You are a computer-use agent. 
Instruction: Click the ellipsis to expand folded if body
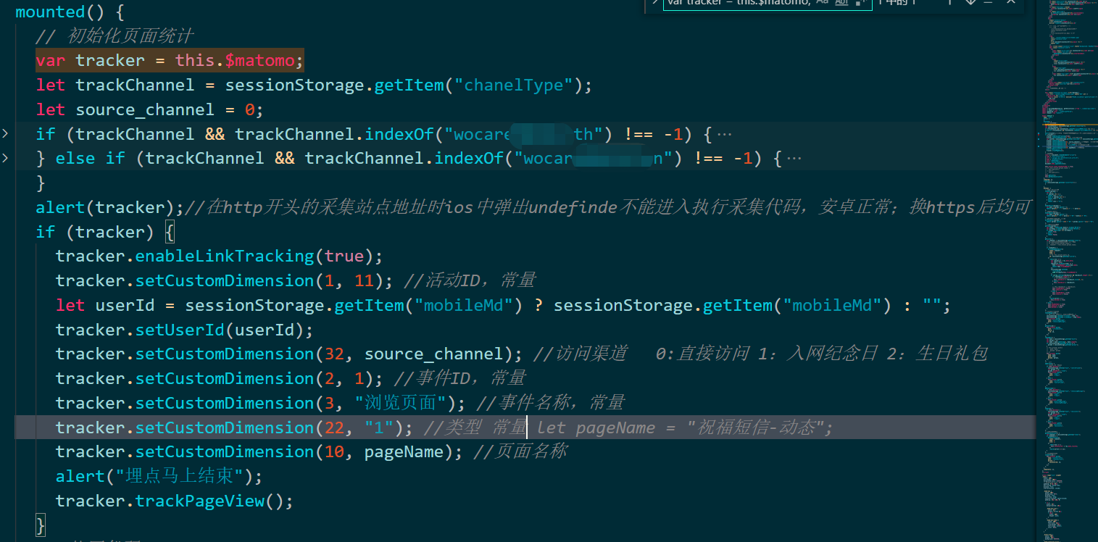pyautogui.click(x=727, y=133)
